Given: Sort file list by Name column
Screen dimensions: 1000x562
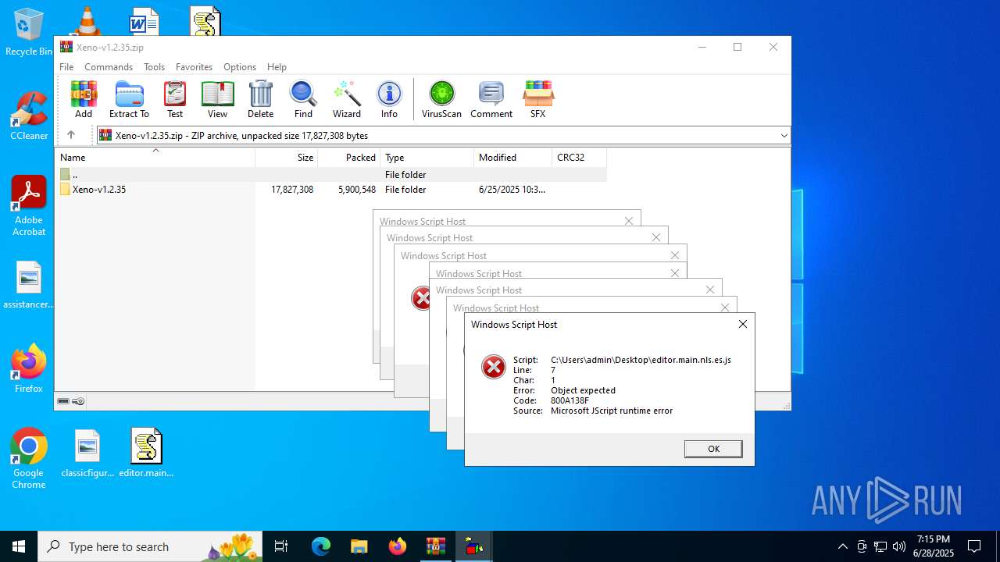Looking at the screenshot, I should click(x=156, y=157).
